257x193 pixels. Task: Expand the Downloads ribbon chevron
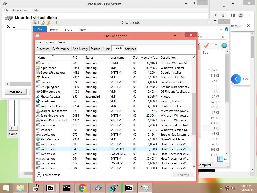(221, 29)
